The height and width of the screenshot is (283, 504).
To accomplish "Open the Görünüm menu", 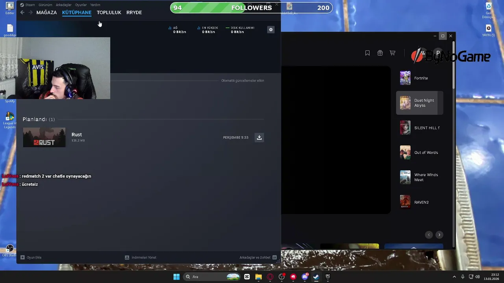I will [x=45, y=5].
